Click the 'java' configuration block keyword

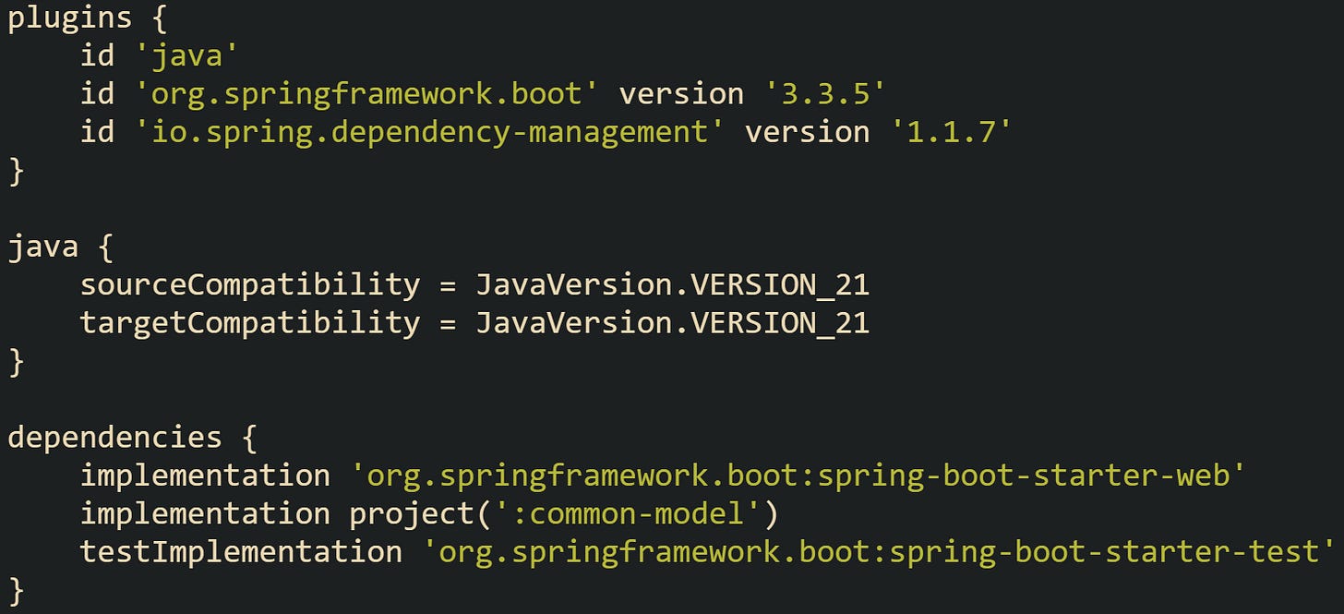tap(32, 246)
